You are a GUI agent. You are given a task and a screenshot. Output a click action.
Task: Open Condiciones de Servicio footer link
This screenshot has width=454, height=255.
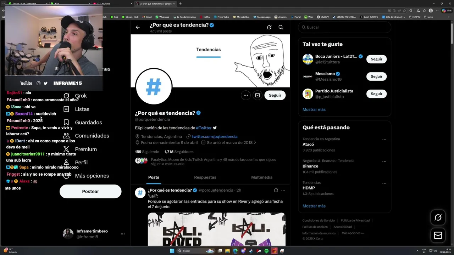click(x=319, y=221)
